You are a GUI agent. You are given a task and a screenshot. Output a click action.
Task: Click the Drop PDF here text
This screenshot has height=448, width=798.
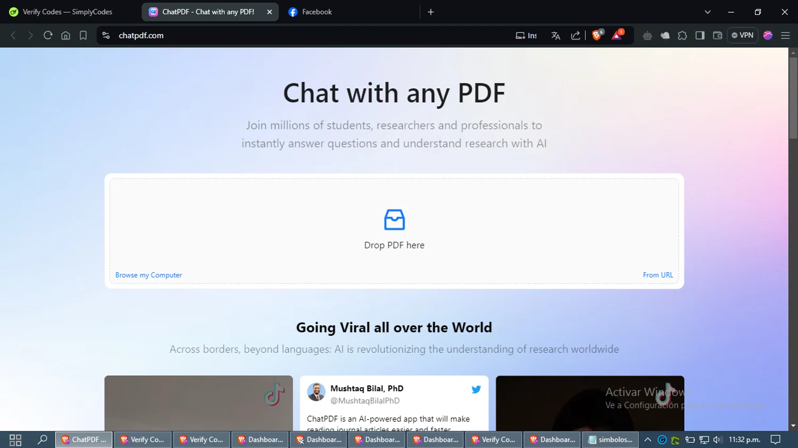(x=394, y=245)
